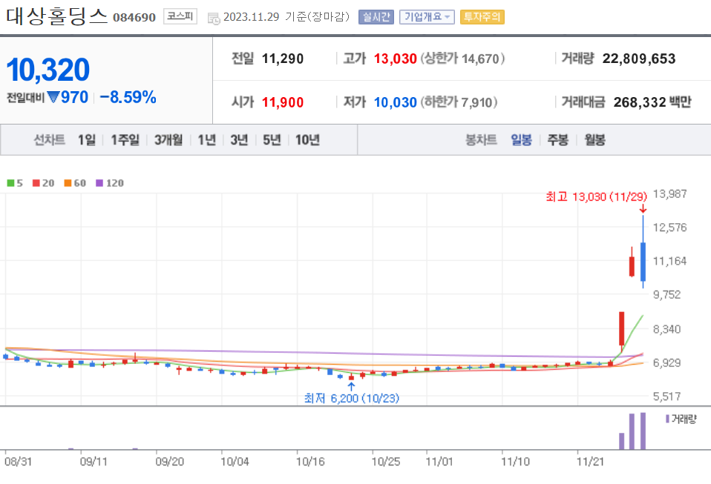Click the tallest purple volume bar
711x484 pixels.
tap(643, 431)
